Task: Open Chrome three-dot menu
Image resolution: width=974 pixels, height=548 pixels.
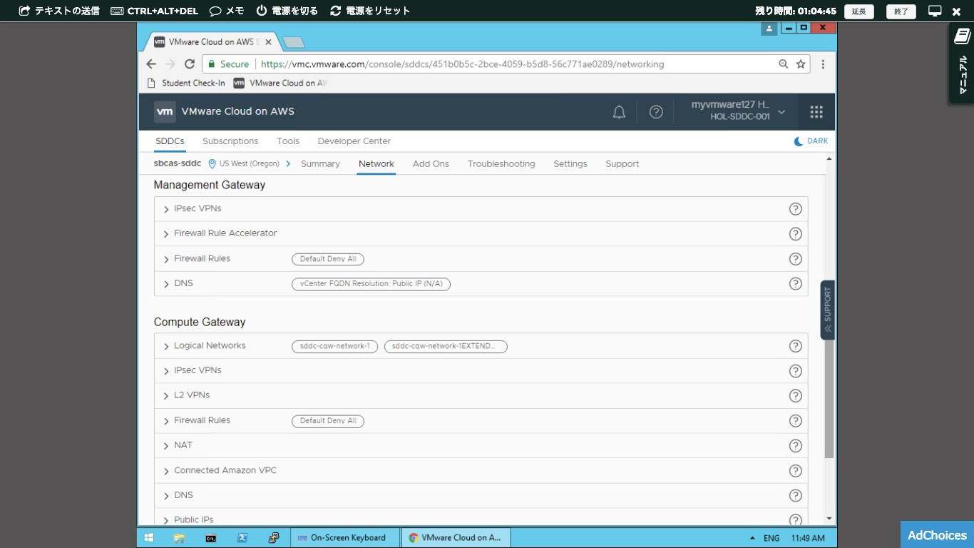Action: pos(823,64)
